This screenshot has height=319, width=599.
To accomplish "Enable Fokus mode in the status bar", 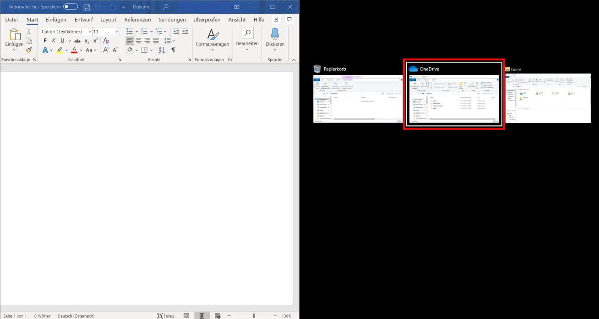I will (x=165, y=316).
